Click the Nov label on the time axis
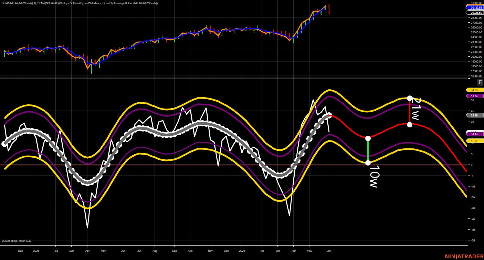 pos(210,251)
